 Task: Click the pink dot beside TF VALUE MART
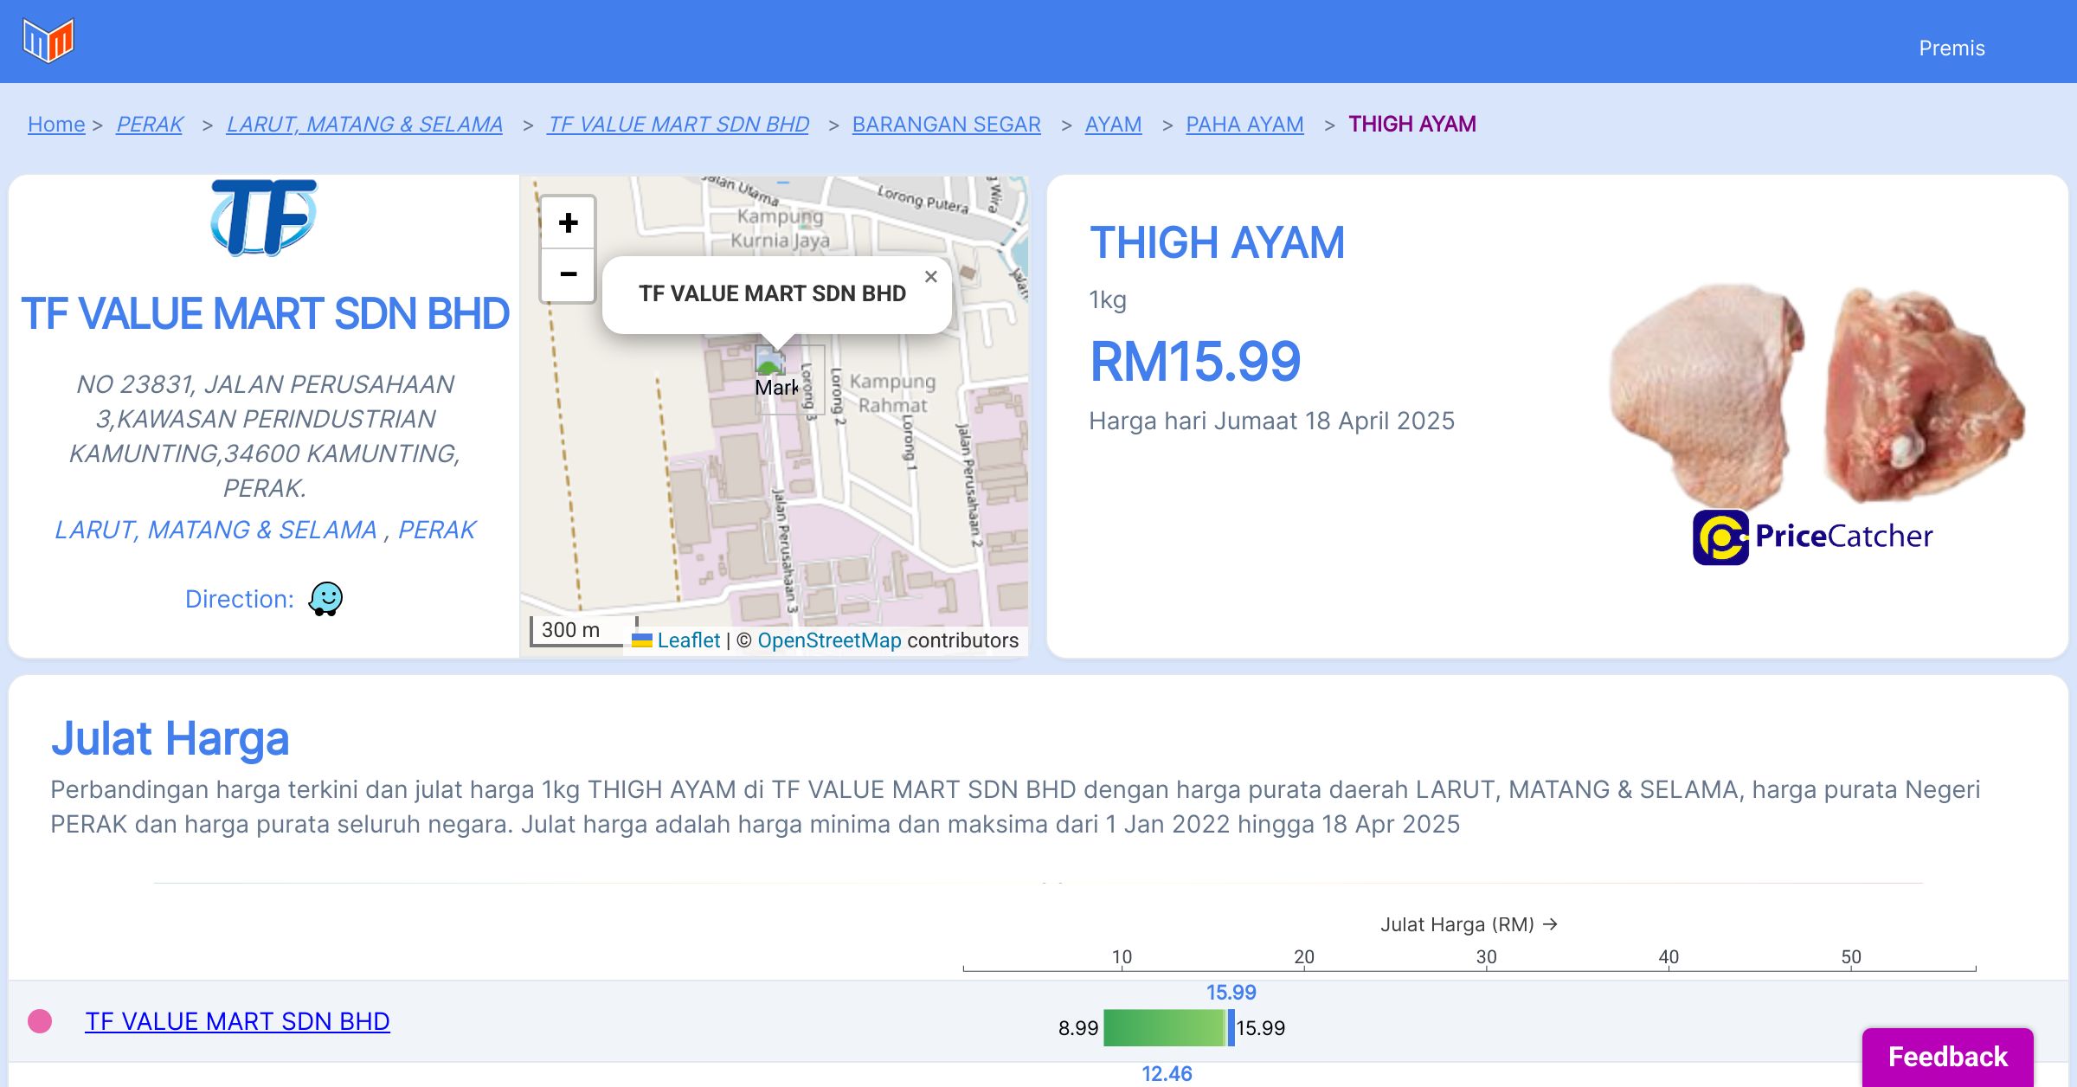point(40,1021)
